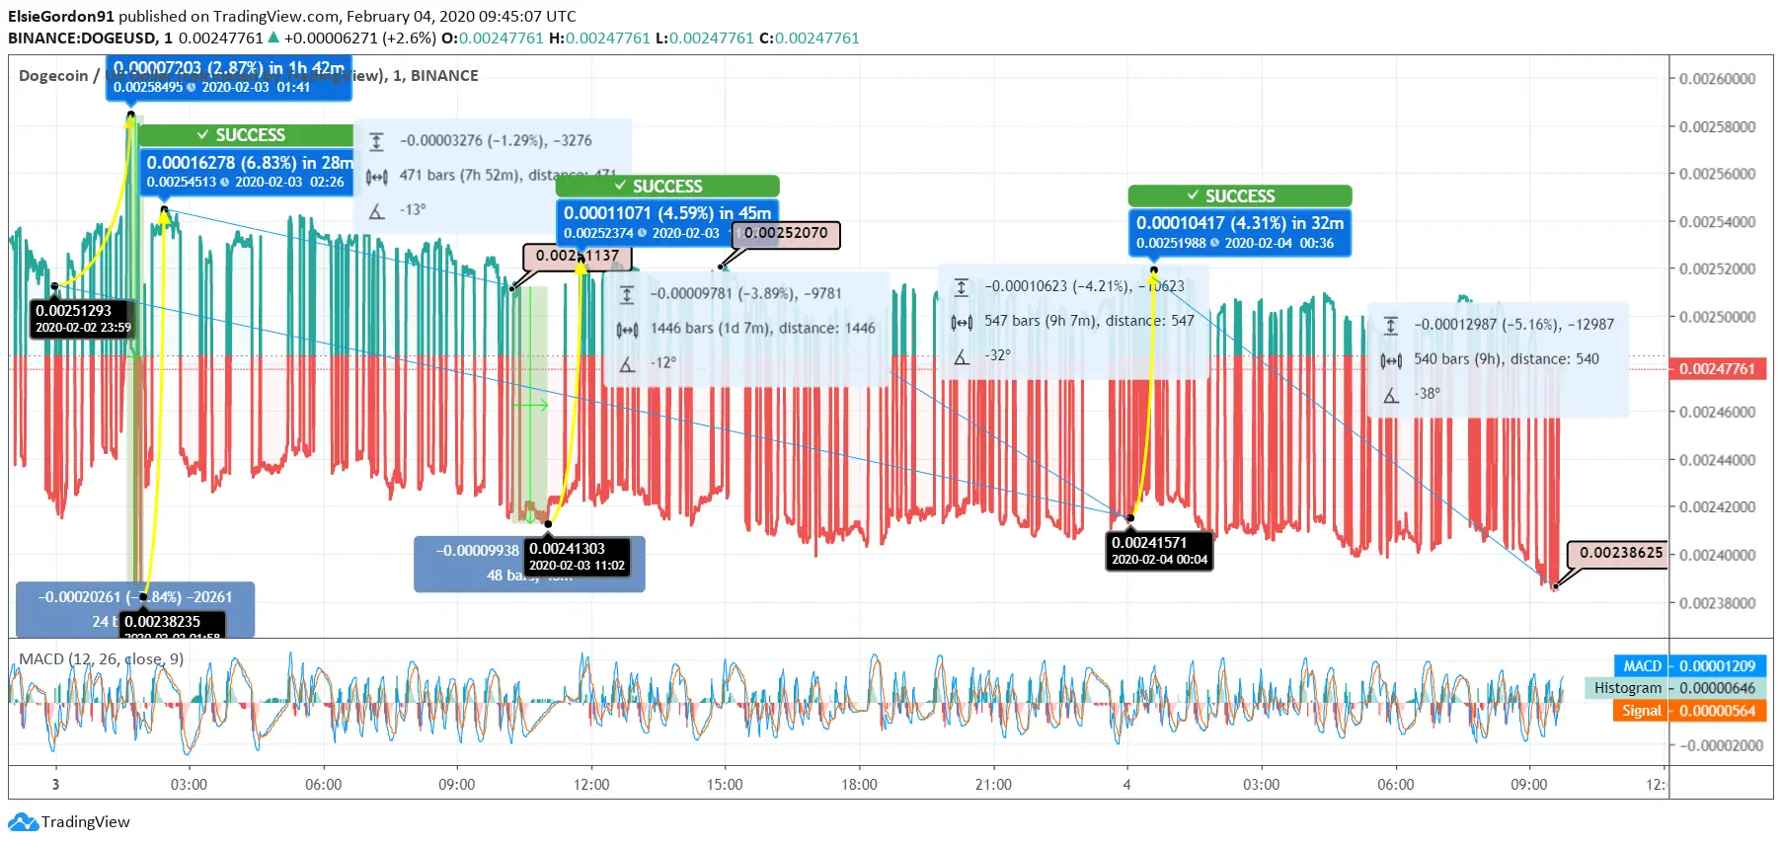Open the ElsieGordon91 author name
Screen dimensions: 1782x845
pos(61,16)
